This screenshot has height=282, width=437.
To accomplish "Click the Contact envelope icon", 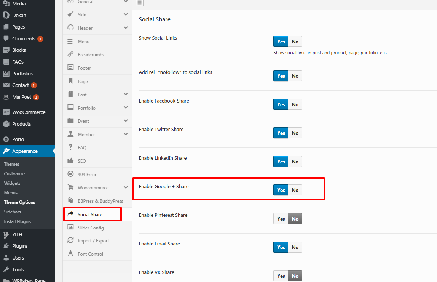I will 6,85.
